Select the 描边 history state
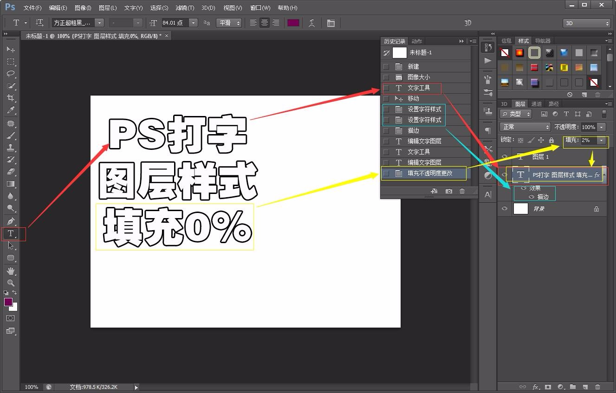The height and width of the screenshot is (393, 616). [x=426, y=130]
